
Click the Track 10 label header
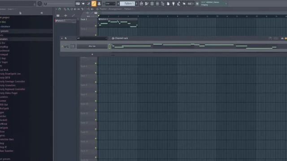85,104
